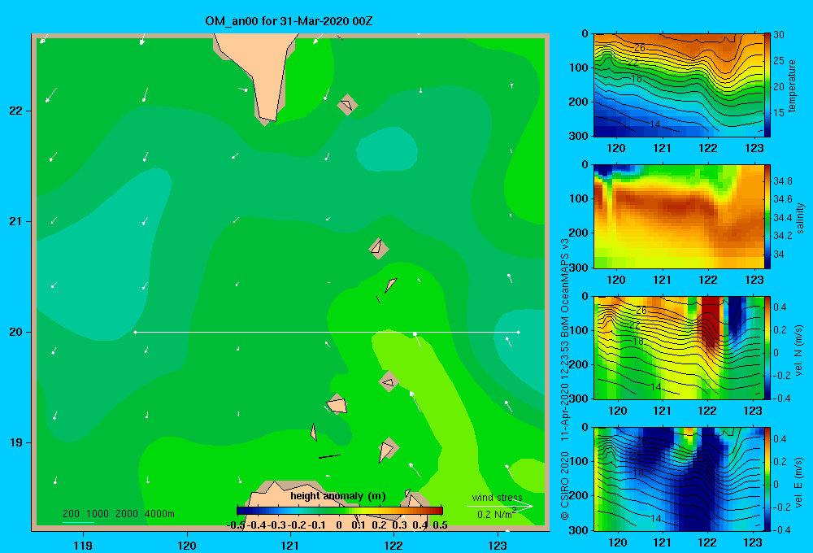
Task: Click the western endpoint of the transect line
Action: click(135, 332)
